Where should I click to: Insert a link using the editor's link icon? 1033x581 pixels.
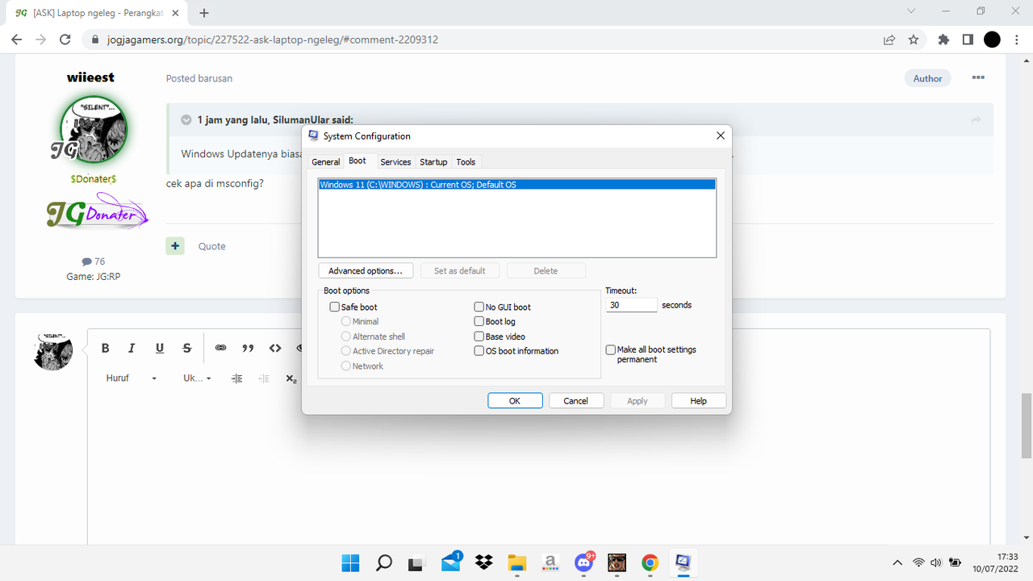pos(220,348)
